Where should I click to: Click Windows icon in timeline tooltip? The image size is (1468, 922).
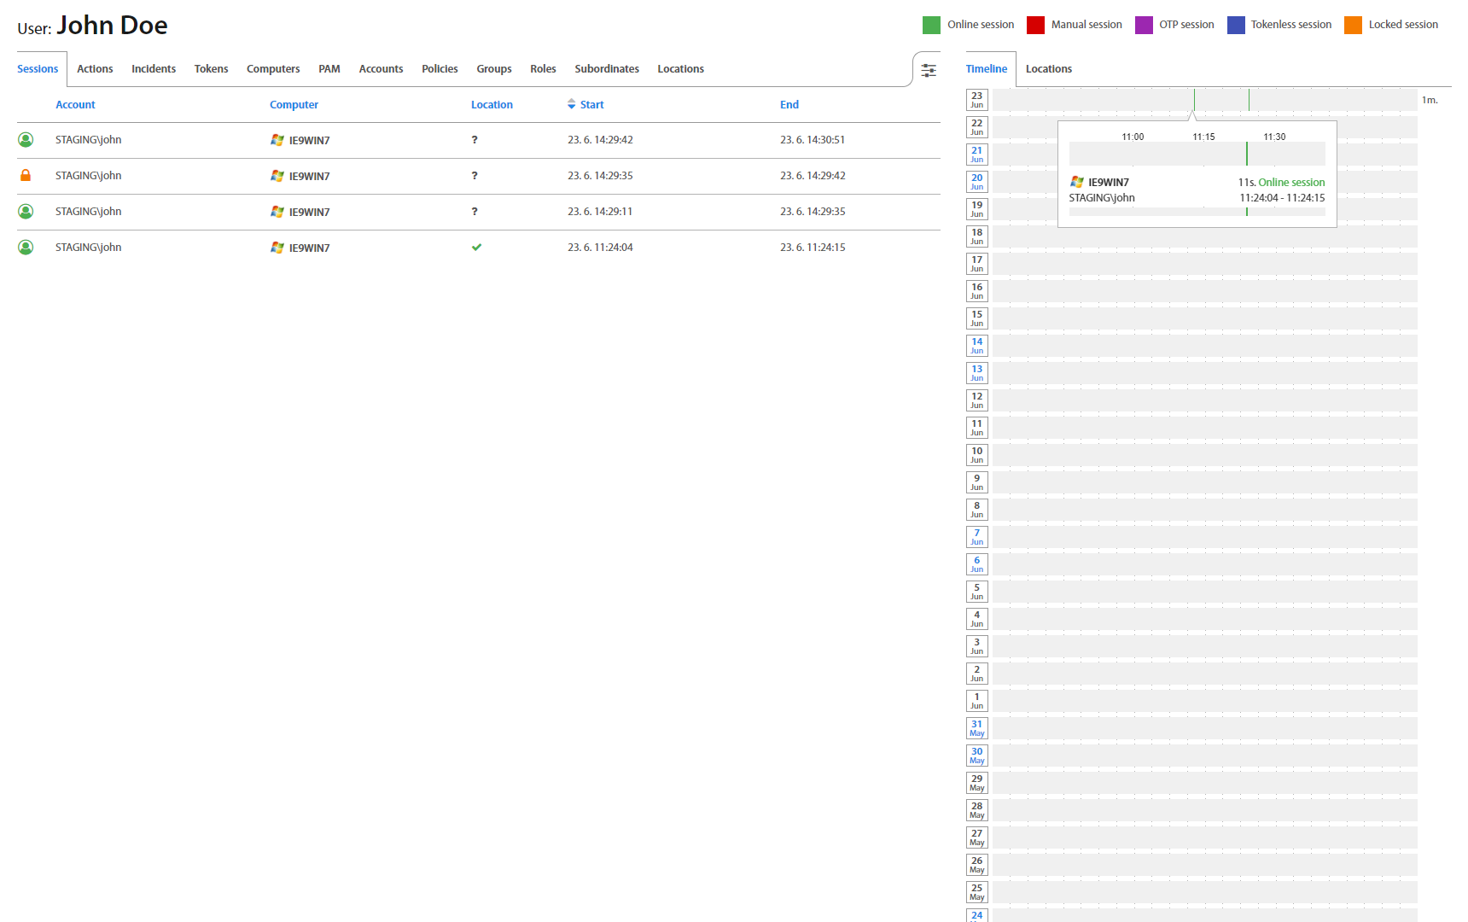coord(1077,182)
